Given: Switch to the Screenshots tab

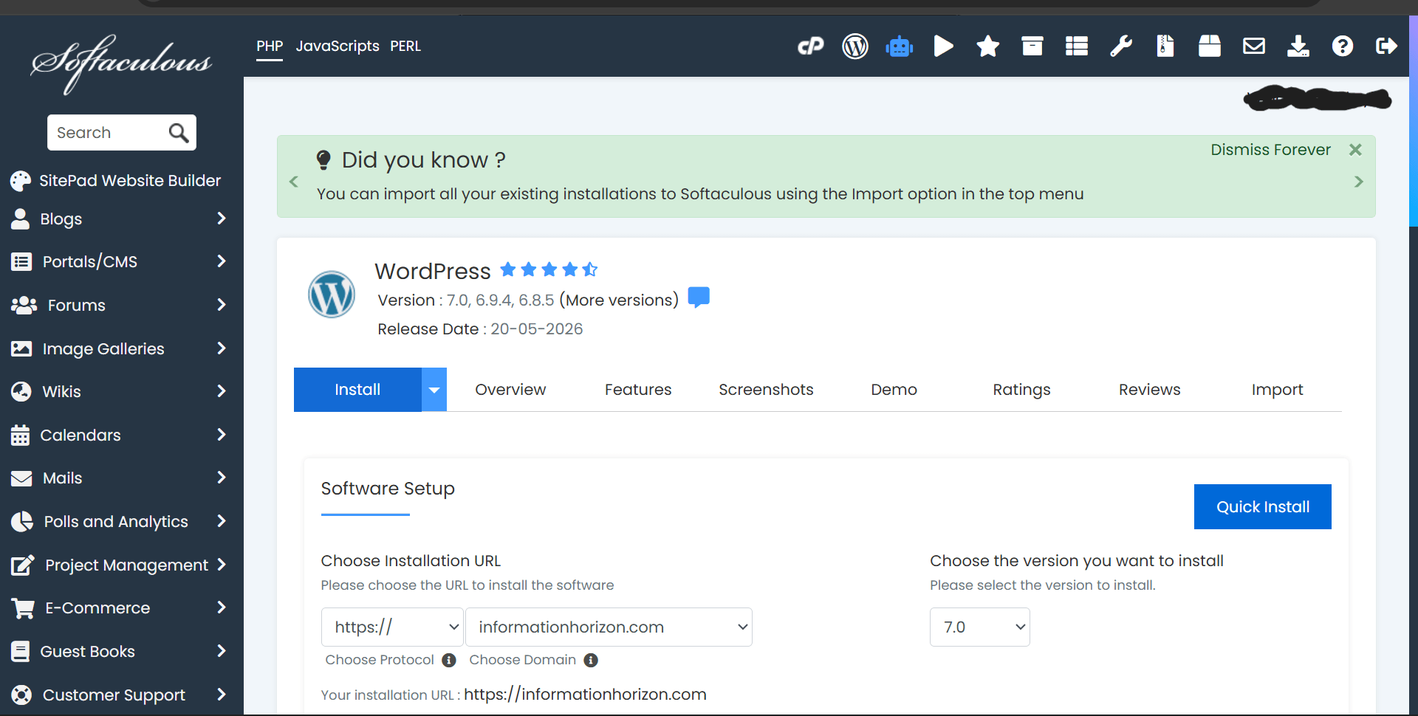Looking at the screenshot, I should click(x=766, y=390).
